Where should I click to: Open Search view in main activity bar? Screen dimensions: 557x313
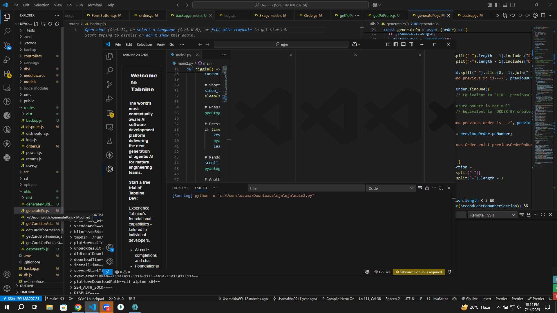(7, 31)
